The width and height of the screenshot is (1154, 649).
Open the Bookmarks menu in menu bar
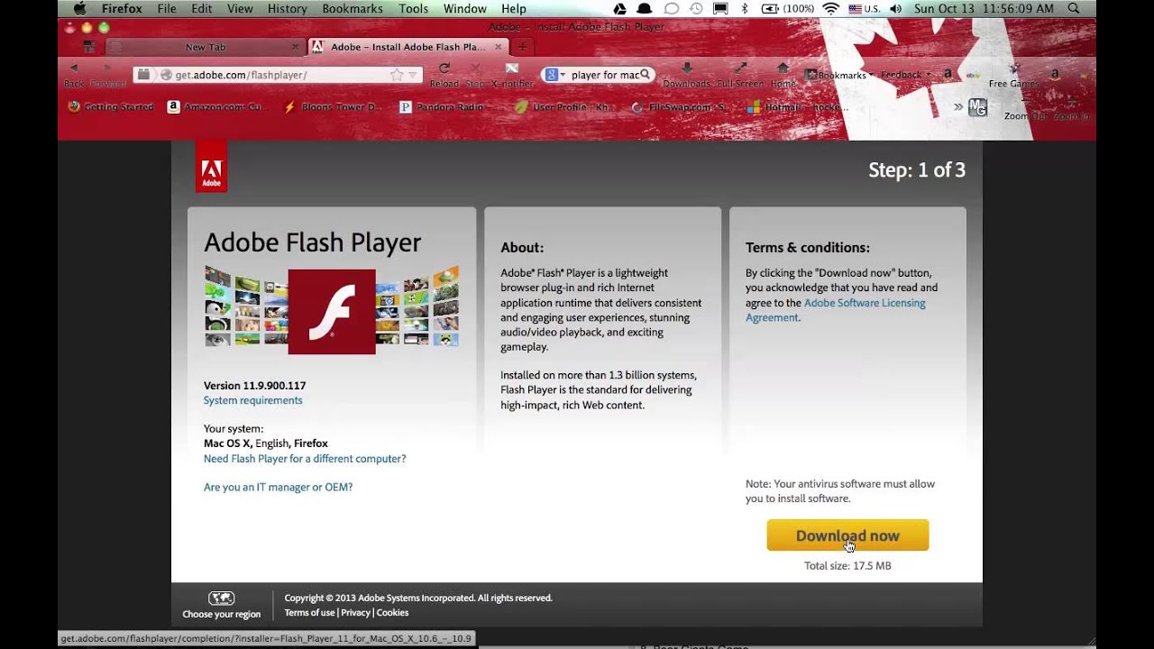353,9
